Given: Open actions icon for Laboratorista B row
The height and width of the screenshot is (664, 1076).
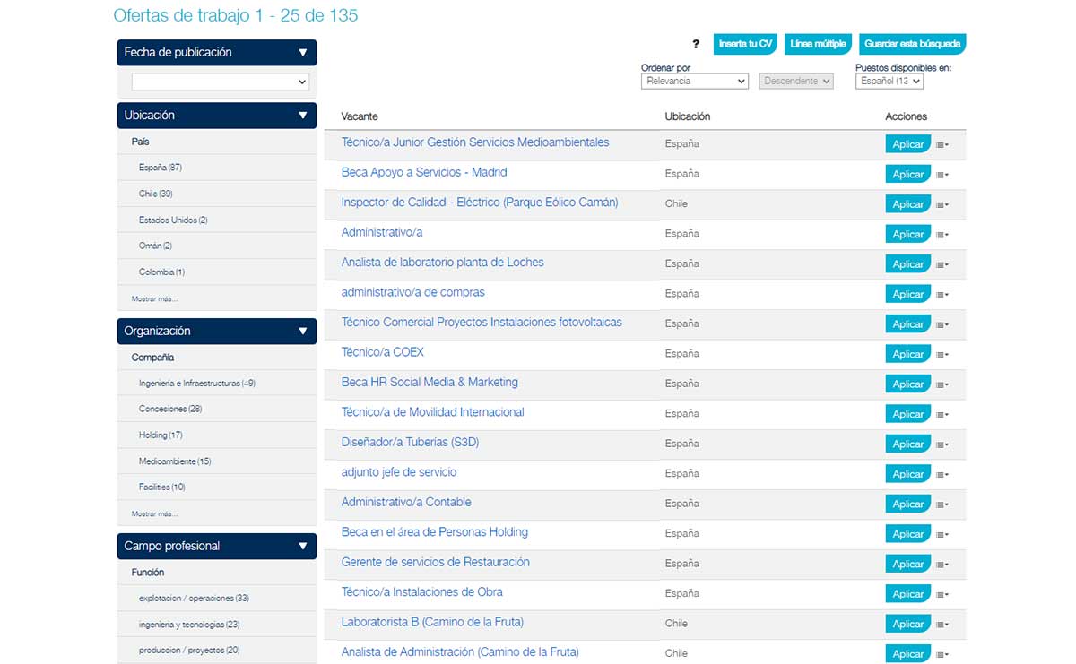Looking at the screenshot, I should [940, 623].
